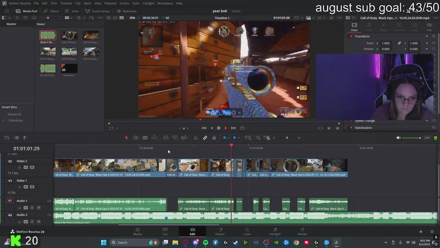The width and height of the screenshot is (440, 248).
Task: Click the timeline zoom plus button
Action: (299, 138)
